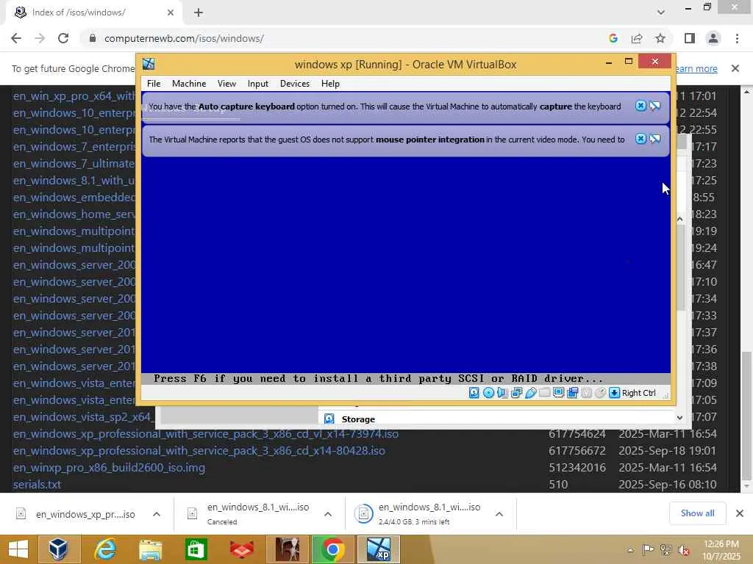753x564 pixels.
Task: Click the keyboard capture arrow icon beside Right Ctrl
Action: 614,393
